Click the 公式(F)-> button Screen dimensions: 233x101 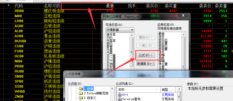click(146, 55)
